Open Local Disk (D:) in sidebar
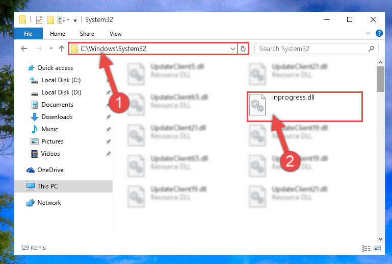The height and width of the screenshot is (264, 392). point(61,92)
